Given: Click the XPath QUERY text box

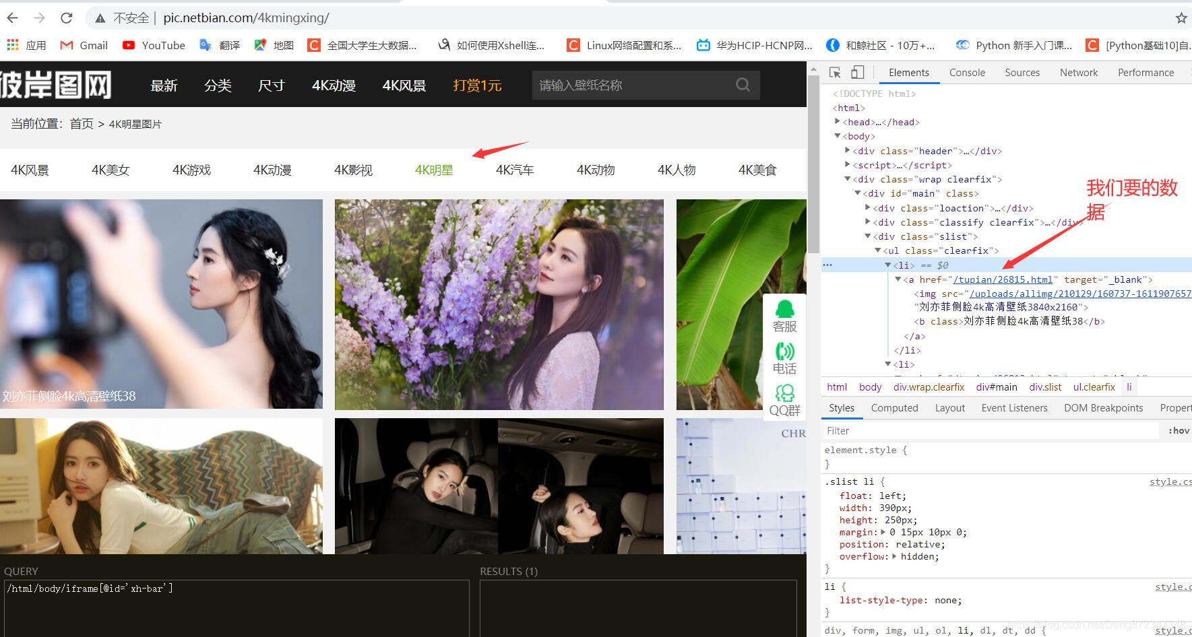Looking at the screenshot, I should click(x=237, y=608).
